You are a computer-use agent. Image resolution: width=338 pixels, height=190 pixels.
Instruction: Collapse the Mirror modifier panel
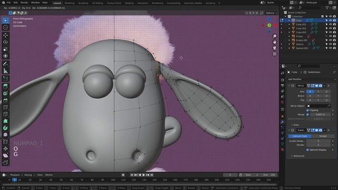click(x=289, y=85)
